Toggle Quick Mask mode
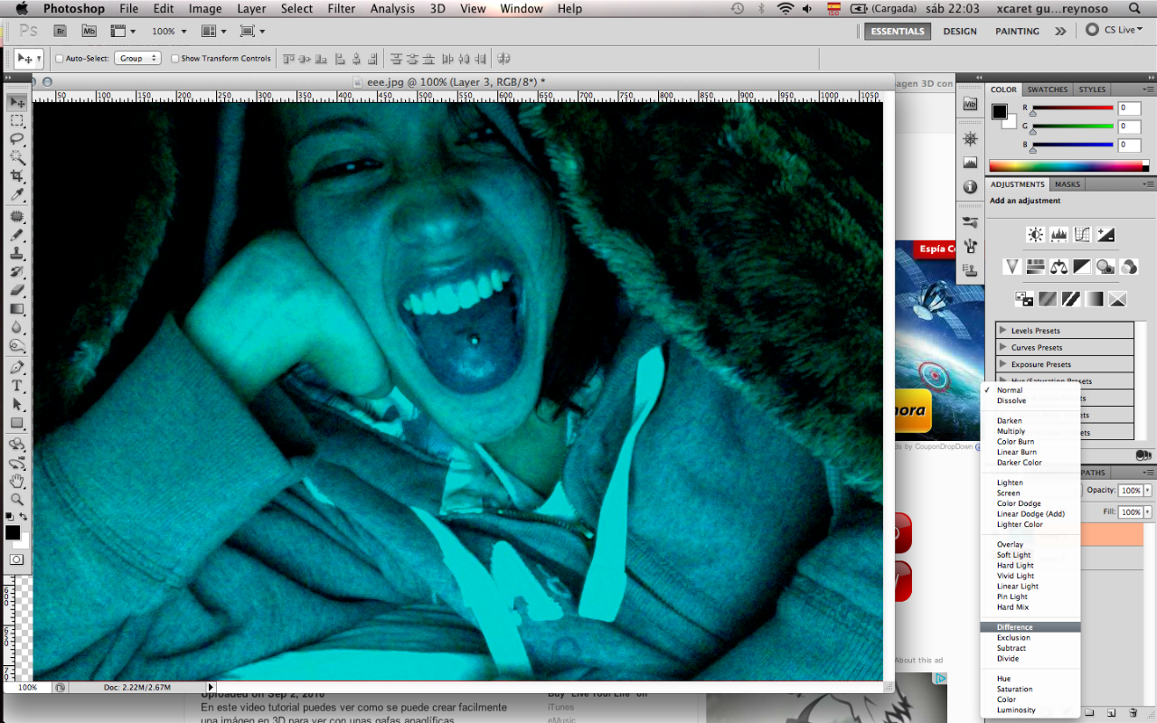Screen dimensions: 1157x723 (x=17, y=559)
